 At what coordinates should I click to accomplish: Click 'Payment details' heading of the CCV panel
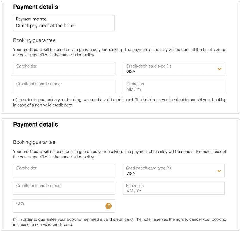point(35,125)
